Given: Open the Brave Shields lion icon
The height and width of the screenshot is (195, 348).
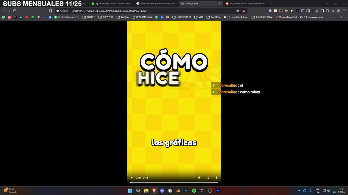Looking at the screenshot, I should [x=238, y=11].
